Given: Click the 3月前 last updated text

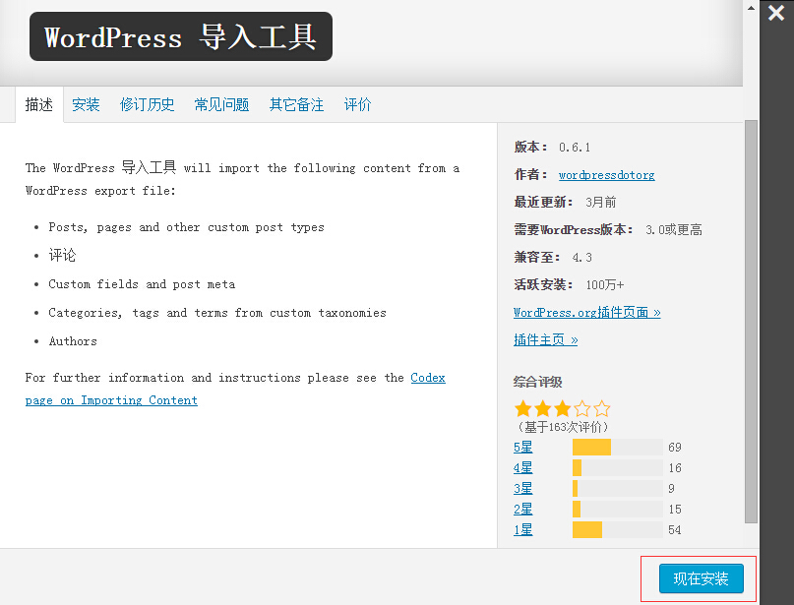Looking at the screenshot, I should pyautogui.click(x=600, y=203).
